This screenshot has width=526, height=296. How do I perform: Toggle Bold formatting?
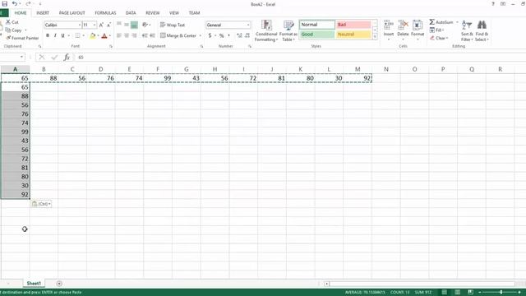click(48, 35)
